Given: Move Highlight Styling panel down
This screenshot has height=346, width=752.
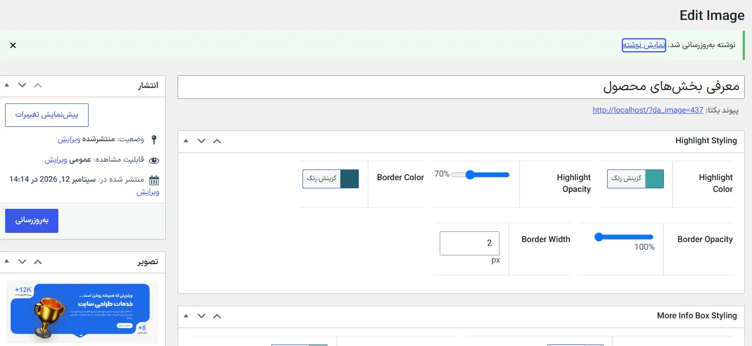Looking at the screenshot, I should (202, 141).
